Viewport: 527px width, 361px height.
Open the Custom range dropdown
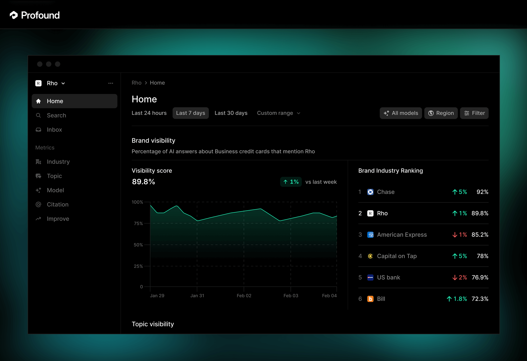278,113
